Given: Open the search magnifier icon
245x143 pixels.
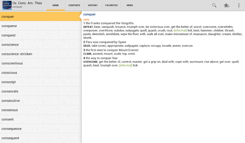Looking at the screenshot, I should (x=214, y=5).
